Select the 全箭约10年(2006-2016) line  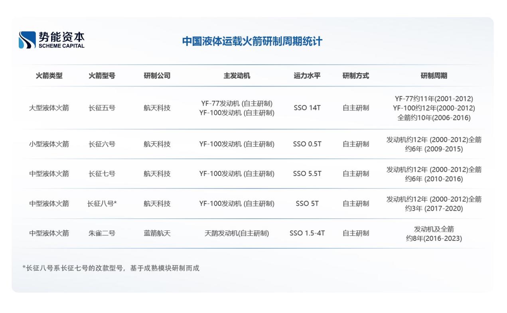[x=434, y=118]
